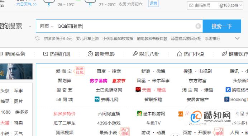Click the house icon for hot novels
Viewport: 248px width, 136px height.
point(180,54)
